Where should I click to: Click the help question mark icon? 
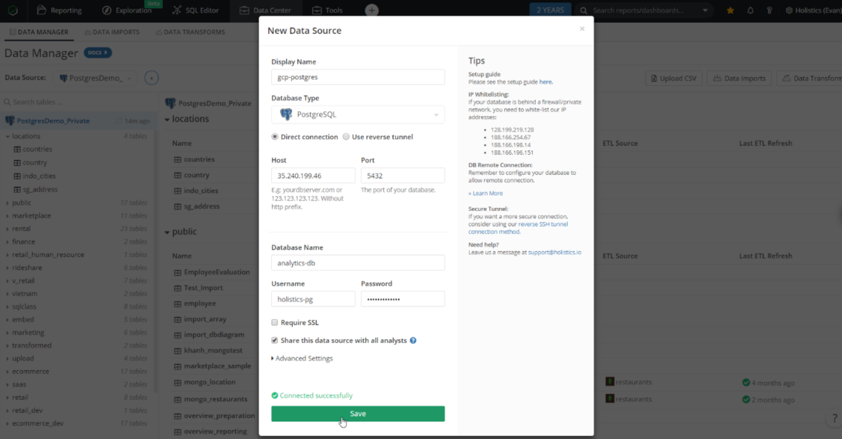[x=835, y=418]
